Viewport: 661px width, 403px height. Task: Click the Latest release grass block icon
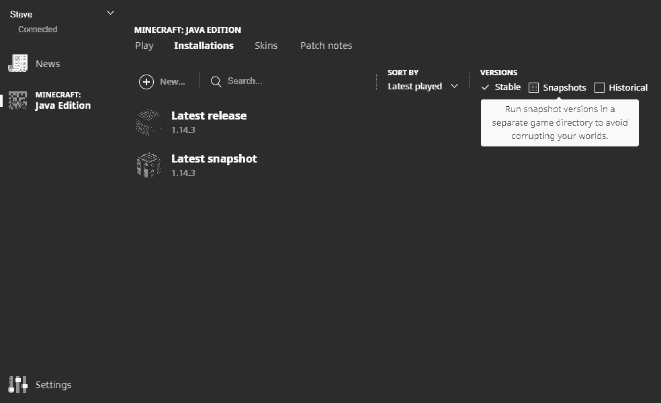point(148,122)
